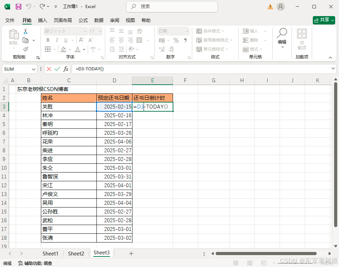Cancel formula entry with the X icon
The image size is (339, 267).
(49, 69)
